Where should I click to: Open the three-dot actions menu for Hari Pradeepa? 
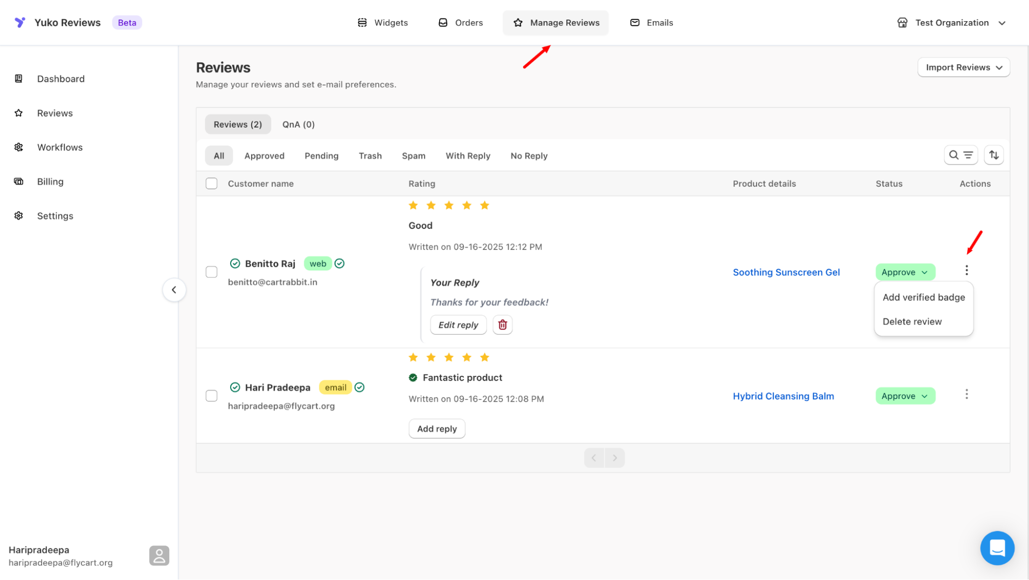pyautogui.click(x=966, y=394)
